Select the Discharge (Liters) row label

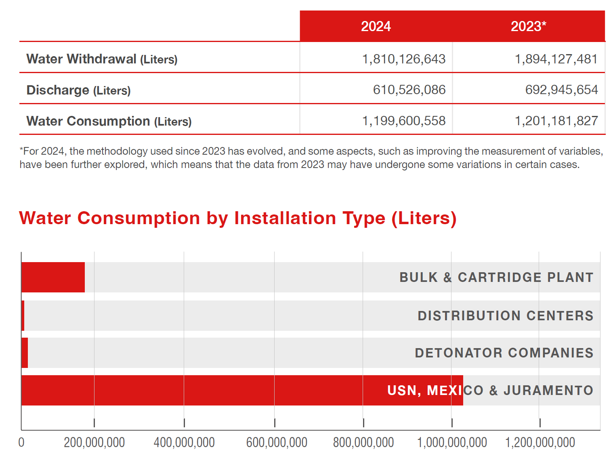[x=78, y=90]
